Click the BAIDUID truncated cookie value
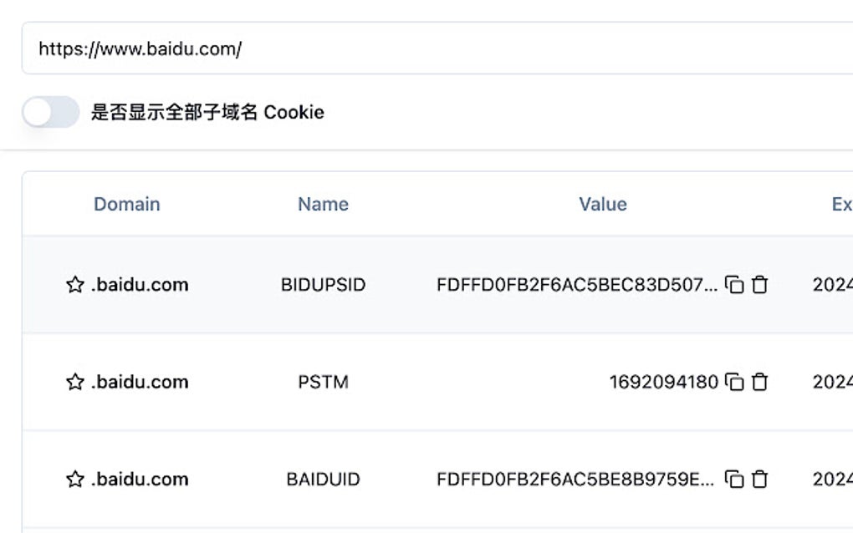Image resolution: width=853 pixels, height=533 pixels. coord(576,480)
